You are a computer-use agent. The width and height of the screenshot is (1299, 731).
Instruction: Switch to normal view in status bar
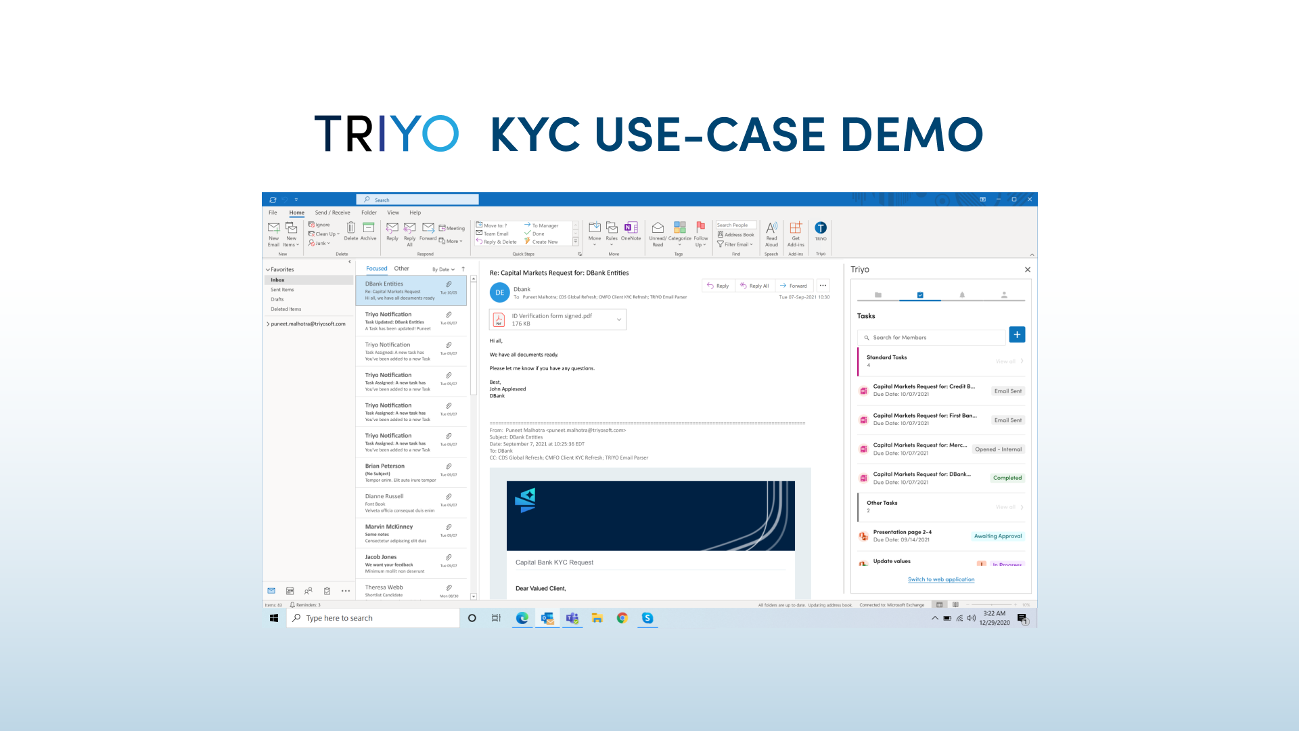[940, 605]
